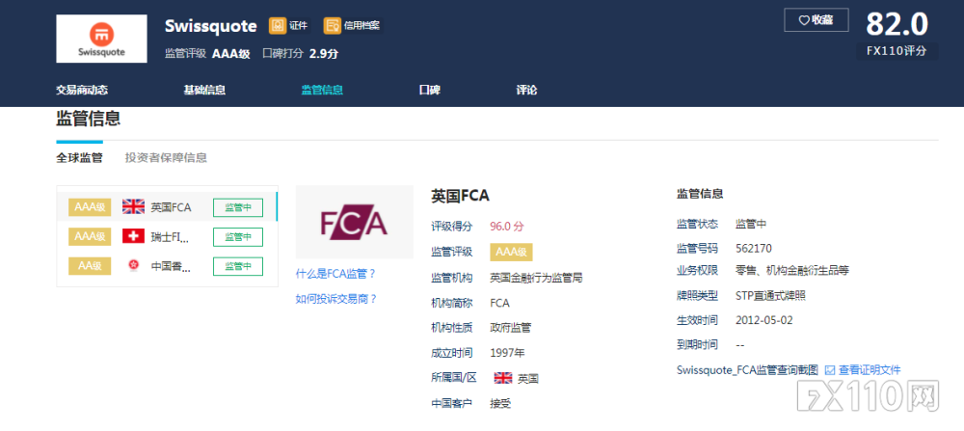Switch to the 基础信息 tab
The image size is (964, 431).
(204, 90)
